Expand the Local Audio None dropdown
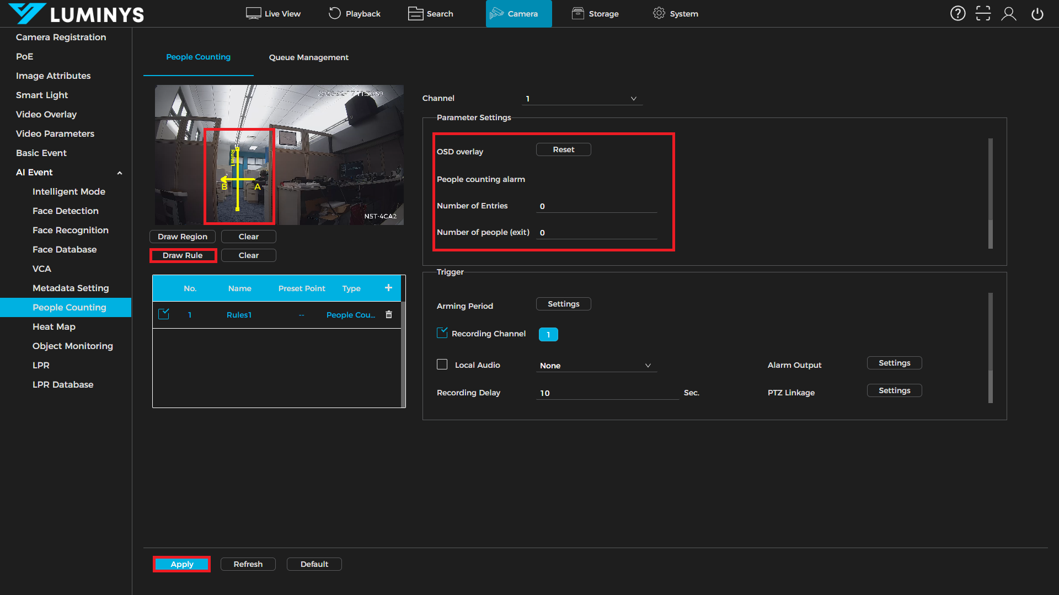The height and width of the screenshot is (595, 1059). point(596,366)
